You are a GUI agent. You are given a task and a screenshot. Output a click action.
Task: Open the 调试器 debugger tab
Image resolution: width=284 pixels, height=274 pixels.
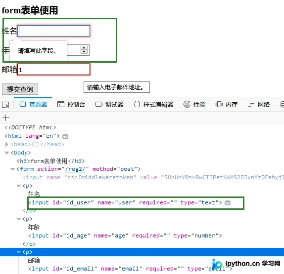click(109, 104)
